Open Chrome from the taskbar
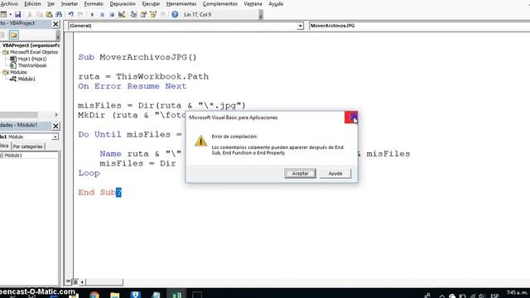The width and height of the screenshot is (530, 298). tap(94, 295)
